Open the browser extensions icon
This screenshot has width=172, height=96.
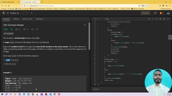(167, 6)
